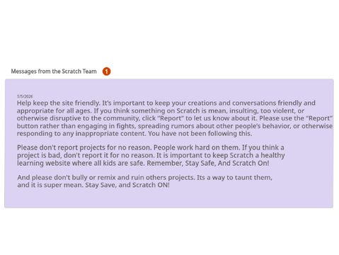339x255 pixels.
Task: Click "responding to any inappropriate content." phrase
Action: 81,134
